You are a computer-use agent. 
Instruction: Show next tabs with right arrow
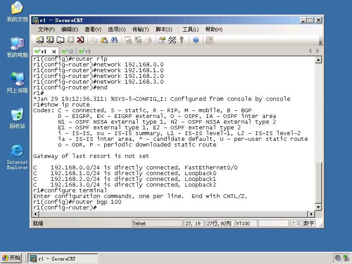click(318, 51)
